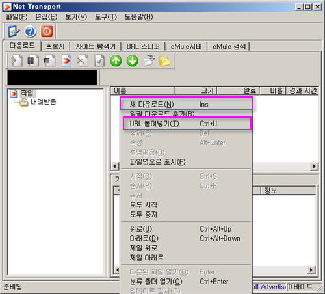
Task: Select the 내려받음 folder in tree
Action: click(x=44, y=101)
